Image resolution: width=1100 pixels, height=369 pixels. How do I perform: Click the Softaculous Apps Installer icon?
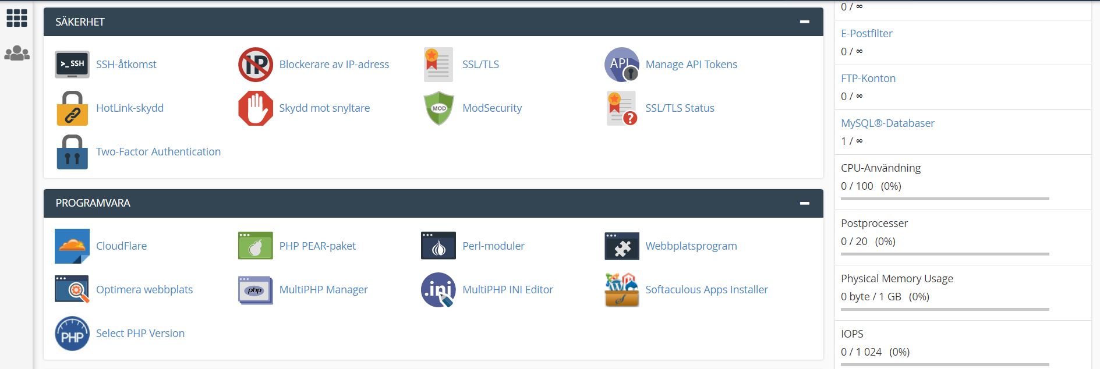tap(621, 290)
